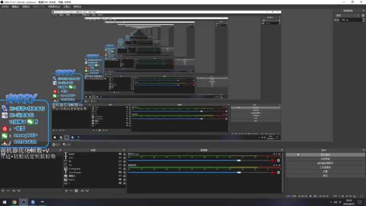366x206 pixels.
Task: Open the 桌面音频 audio settings gear
Action: [x=279, y=173]
